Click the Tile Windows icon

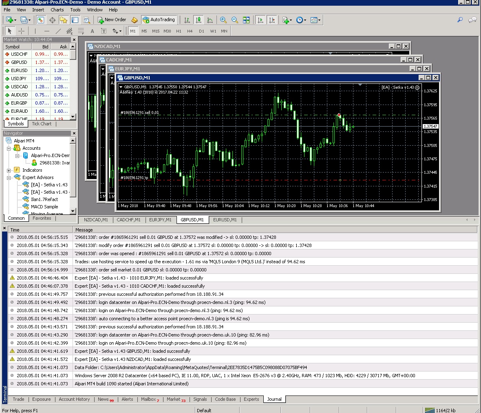(246, 20)
